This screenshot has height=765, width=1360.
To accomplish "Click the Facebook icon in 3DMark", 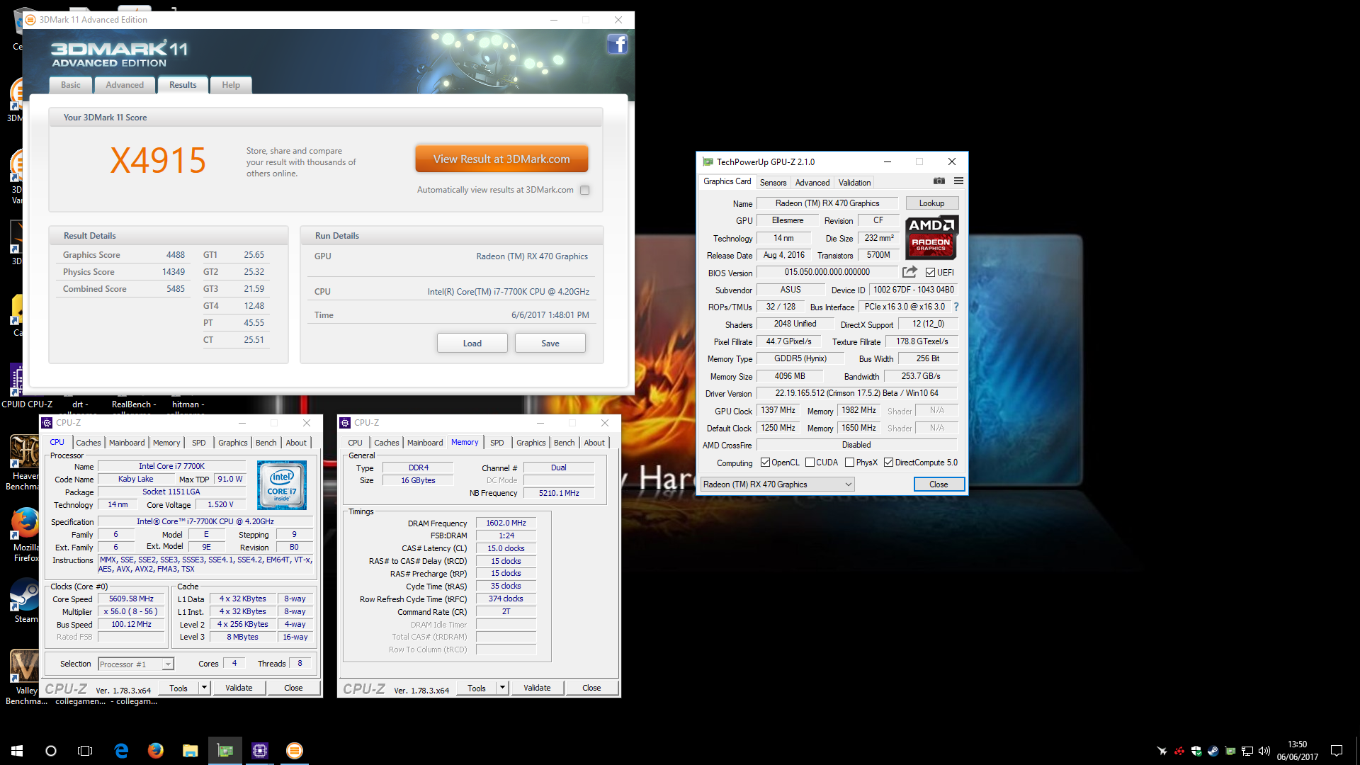I will point(617,45).
